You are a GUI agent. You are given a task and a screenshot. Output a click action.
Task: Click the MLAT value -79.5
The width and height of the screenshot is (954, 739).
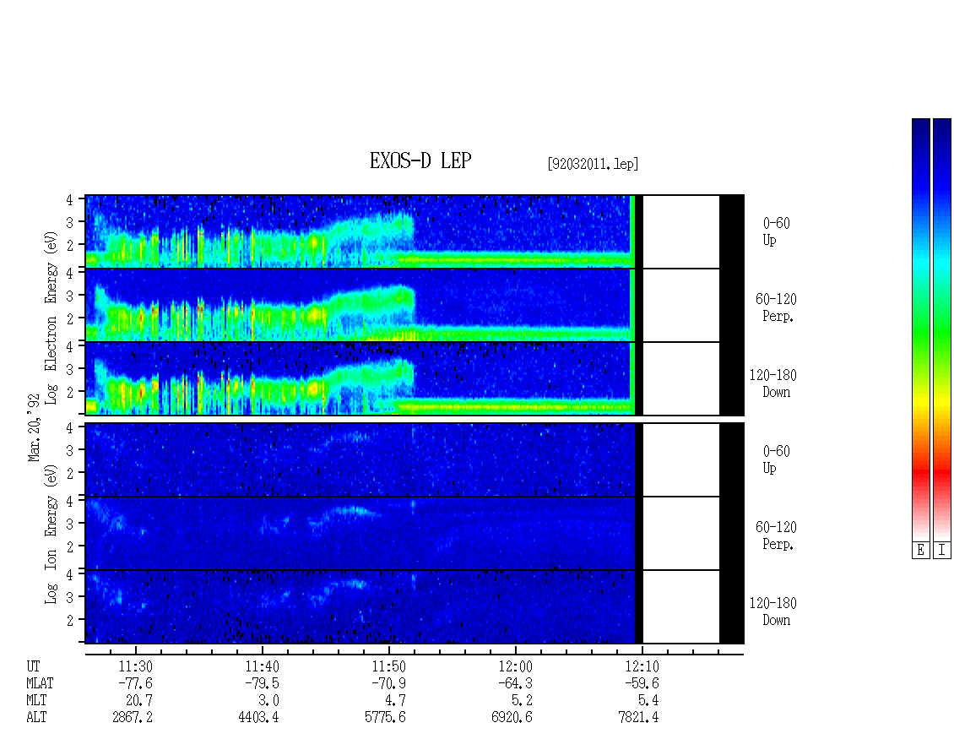(263, 683)
